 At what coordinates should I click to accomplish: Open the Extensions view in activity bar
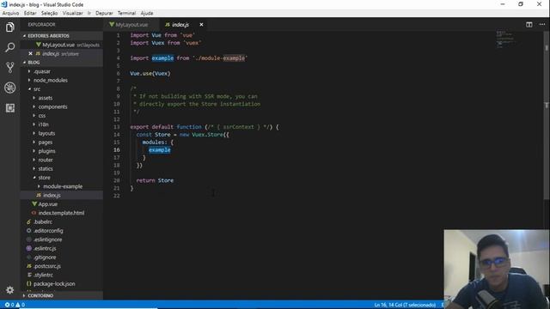(9, 108)
